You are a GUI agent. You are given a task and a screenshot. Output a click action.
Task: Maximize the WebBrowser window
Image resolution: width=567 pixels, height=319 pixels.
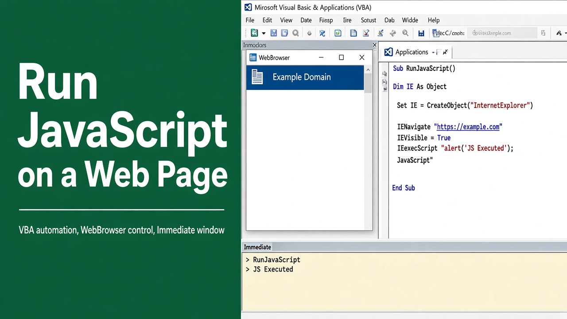341,58
